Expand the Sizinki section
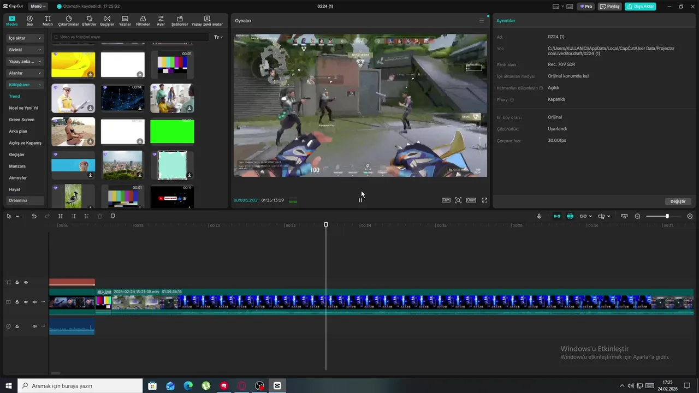Screen dimensions: 699x393 (x=25, y=50)
